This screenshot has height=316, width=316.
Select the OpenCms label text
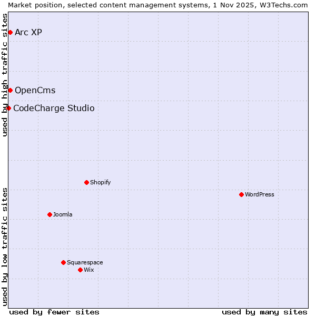[x=35, y=90]
